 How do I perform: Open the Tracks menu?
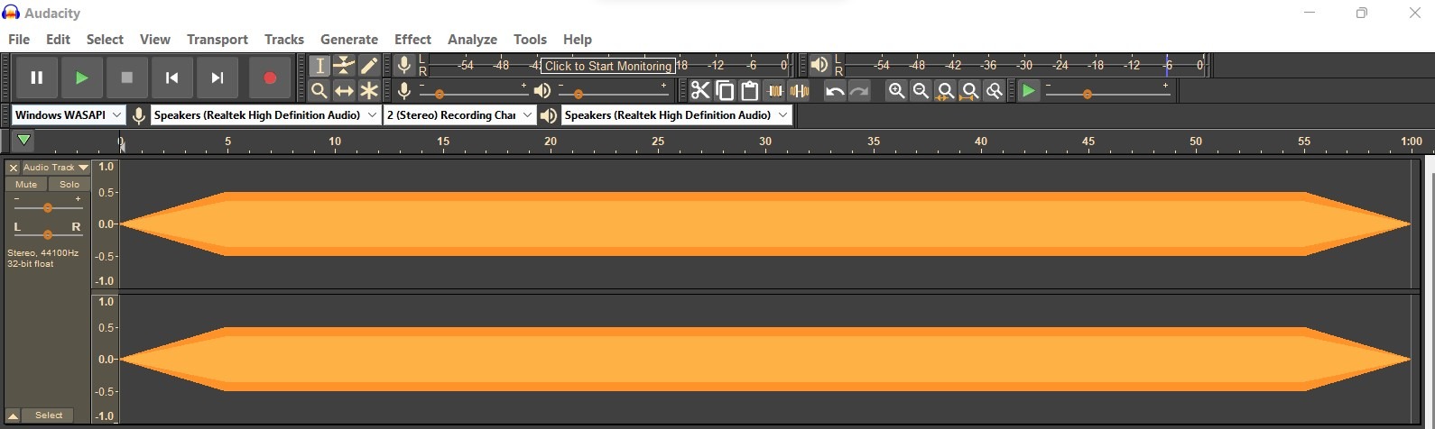click(x=284, y=39)
